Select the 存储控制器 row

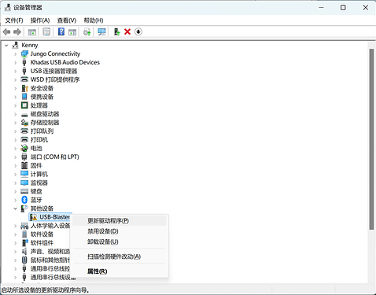coord(45,123)
